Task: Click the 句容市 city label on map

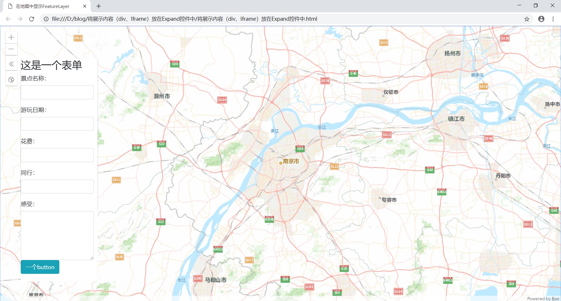Action: coord(389,200)
